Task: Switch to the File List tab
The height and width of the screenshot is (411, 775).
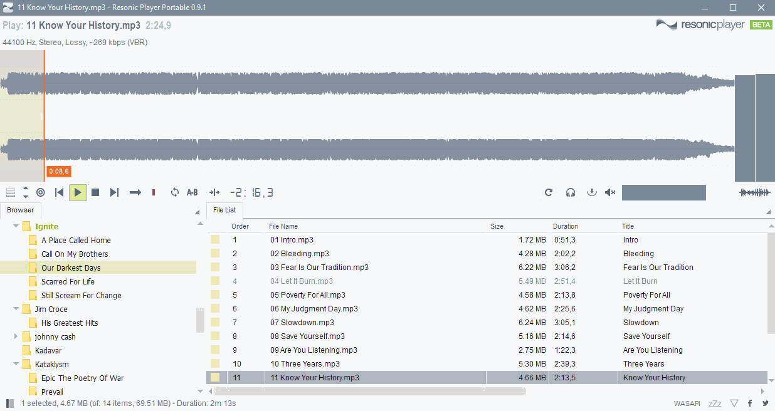Action: (x=224, y=211)
